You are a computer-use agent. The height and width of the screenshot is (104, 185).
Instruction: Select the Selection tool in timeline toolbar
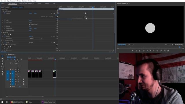[2, 56]
